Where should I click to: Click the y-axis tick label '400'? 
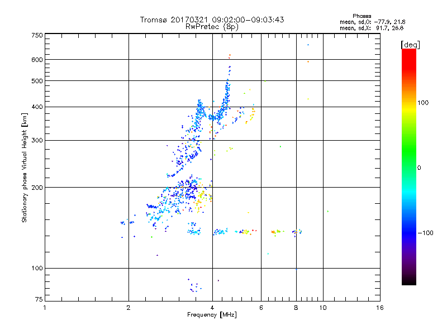click(x=37, y=107)
